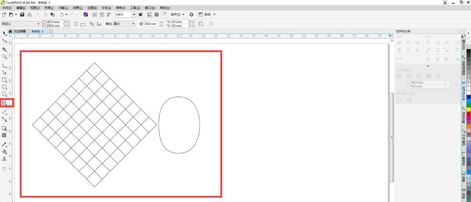471x202 pixels.
Task: Click the Save disk icon
Action: [x=22, y=15]
